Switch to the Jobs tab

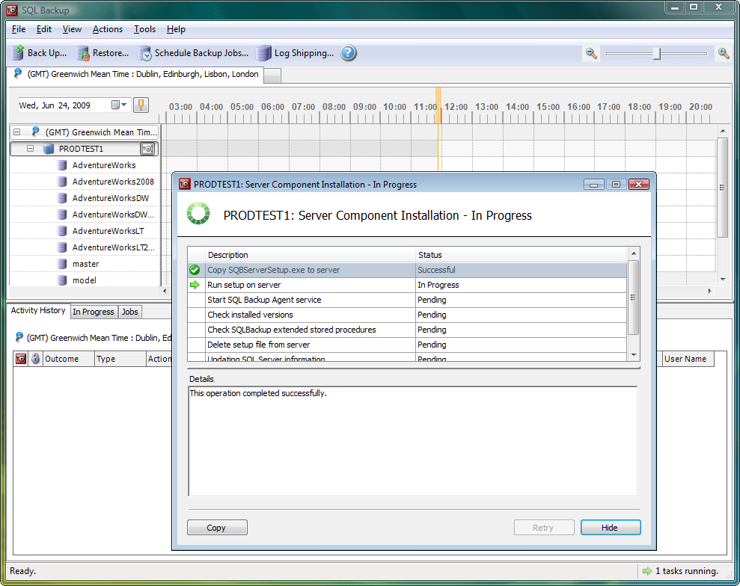tap(129, 311)
